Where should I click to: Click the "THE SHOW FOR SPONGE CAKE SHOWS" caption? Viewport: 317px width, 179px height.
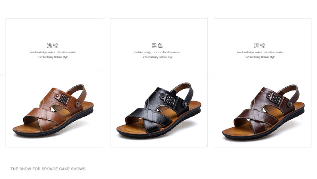48,169
